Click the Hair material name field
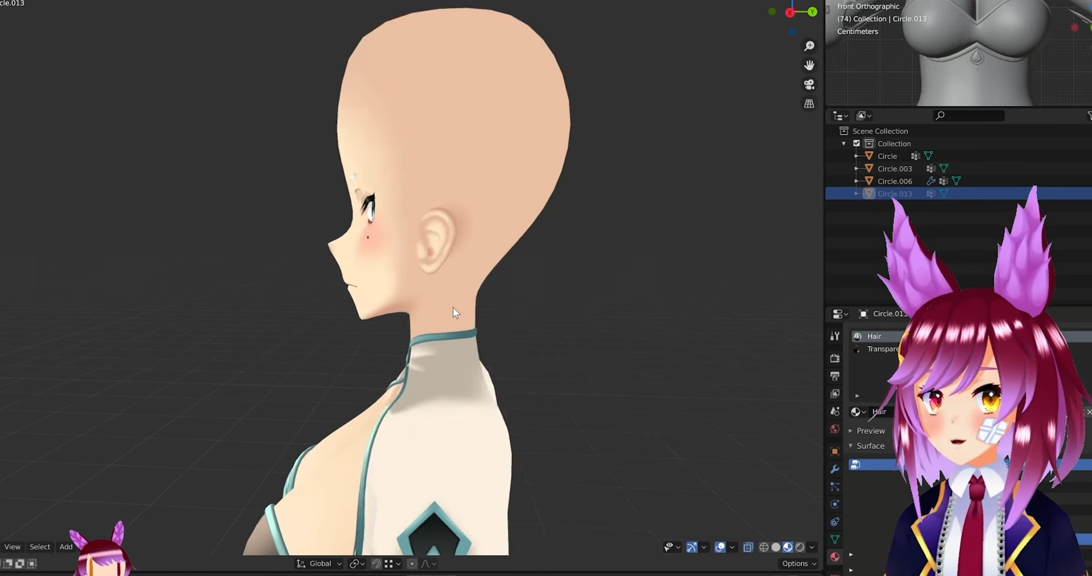 [x=880, y=412]
